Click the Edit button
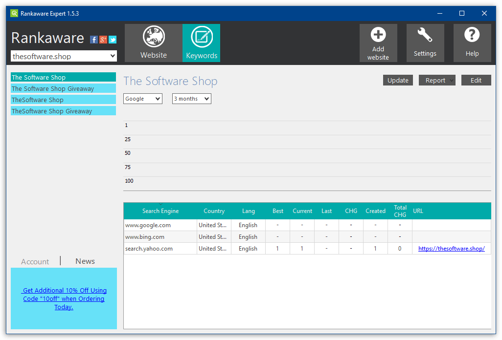This screenshot has height=340, width=502. tap(476, 80)
